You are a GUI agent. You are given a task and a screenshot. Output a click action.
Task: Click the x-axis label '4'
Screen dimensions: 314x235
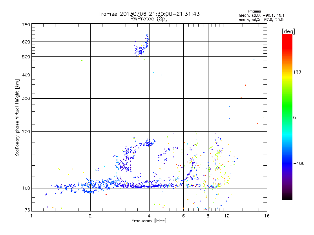pos(149,216)
